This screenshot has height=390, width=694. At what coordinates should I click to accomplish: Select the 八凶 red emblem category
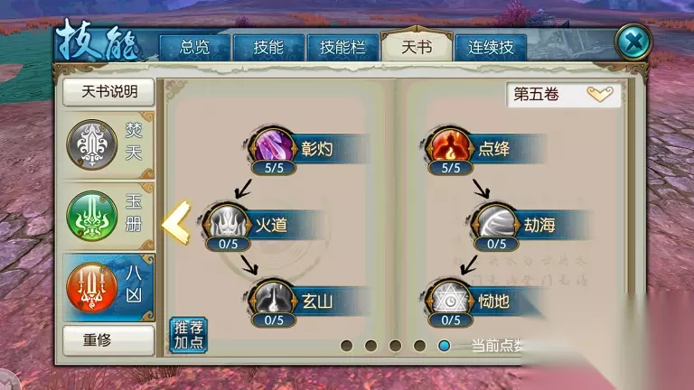point(108,287)
